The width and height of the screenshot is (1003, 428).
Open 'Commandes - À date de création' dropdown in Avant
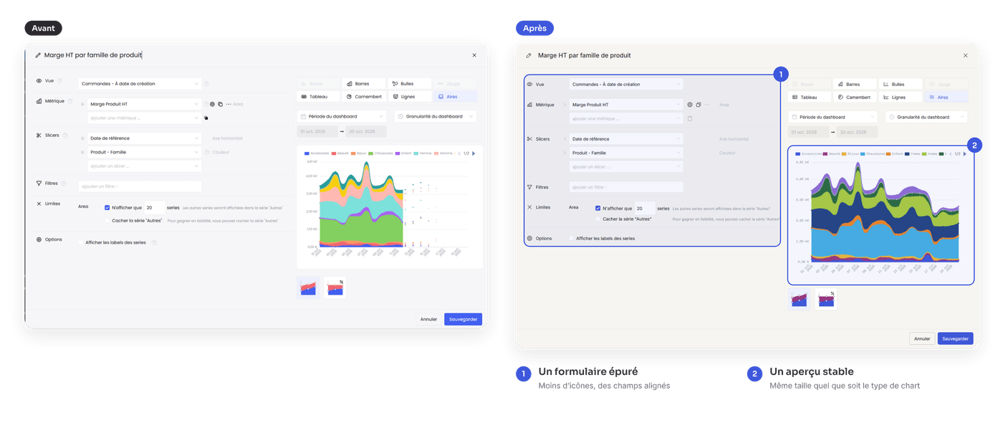point(140,84)
